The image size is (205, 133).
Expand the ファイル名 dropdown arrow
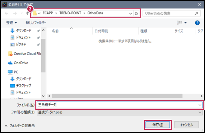click(x=200, y=105)
